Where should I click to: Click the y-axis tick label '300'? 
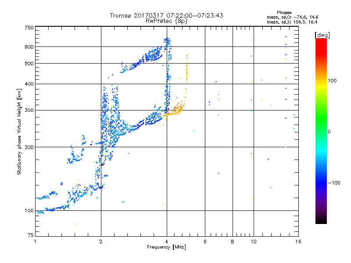[x=29, y=110]
